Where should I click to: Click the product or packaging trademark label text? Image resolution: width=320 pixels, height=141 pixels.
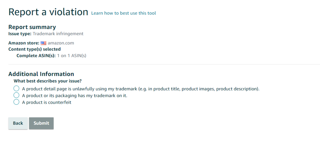(x=74, y=95)
